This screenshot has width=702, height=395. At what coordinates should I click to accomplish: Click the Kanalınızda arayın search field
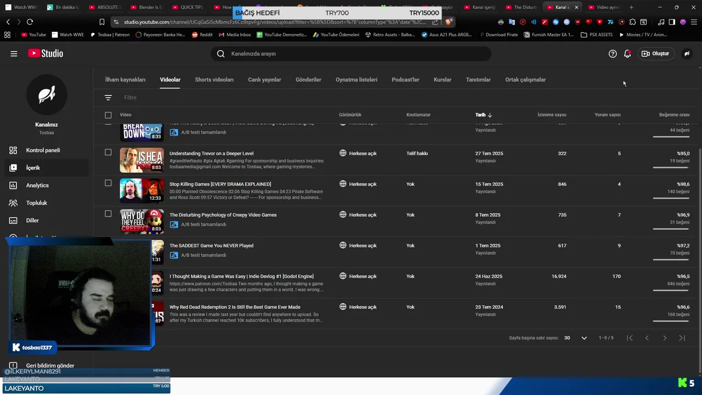(351, 54)
